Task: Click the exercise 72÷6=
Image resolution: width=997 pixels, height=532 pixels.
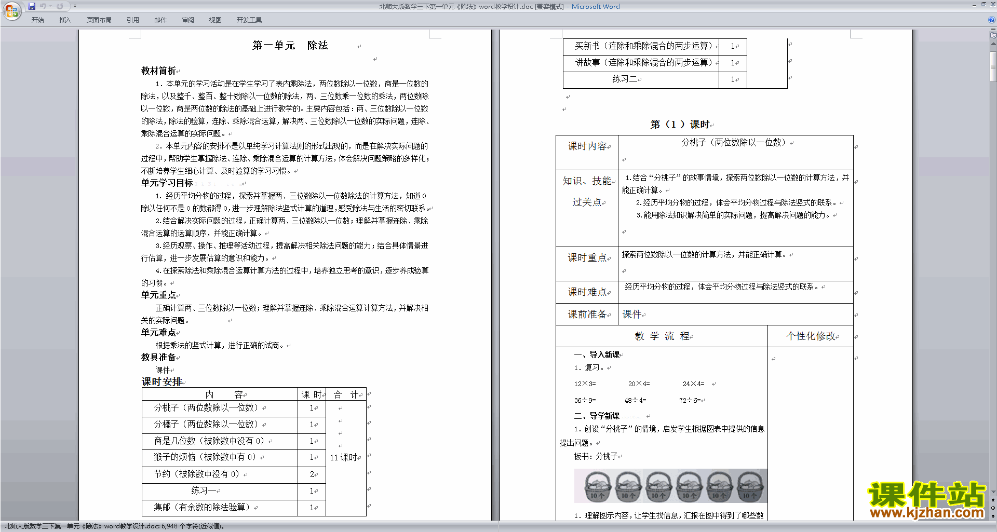Action: click(x=690, y=401)
